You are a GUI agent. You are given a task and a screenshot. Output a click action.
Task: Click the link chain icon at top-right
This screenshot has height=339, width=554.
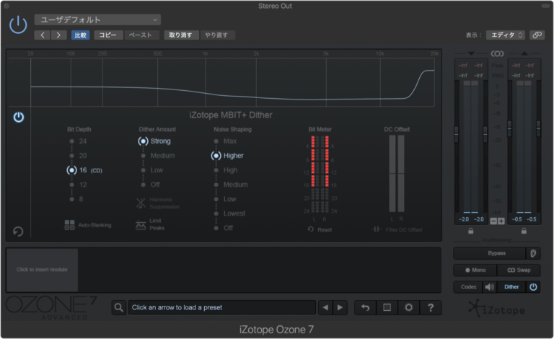[x=537, y=35]
